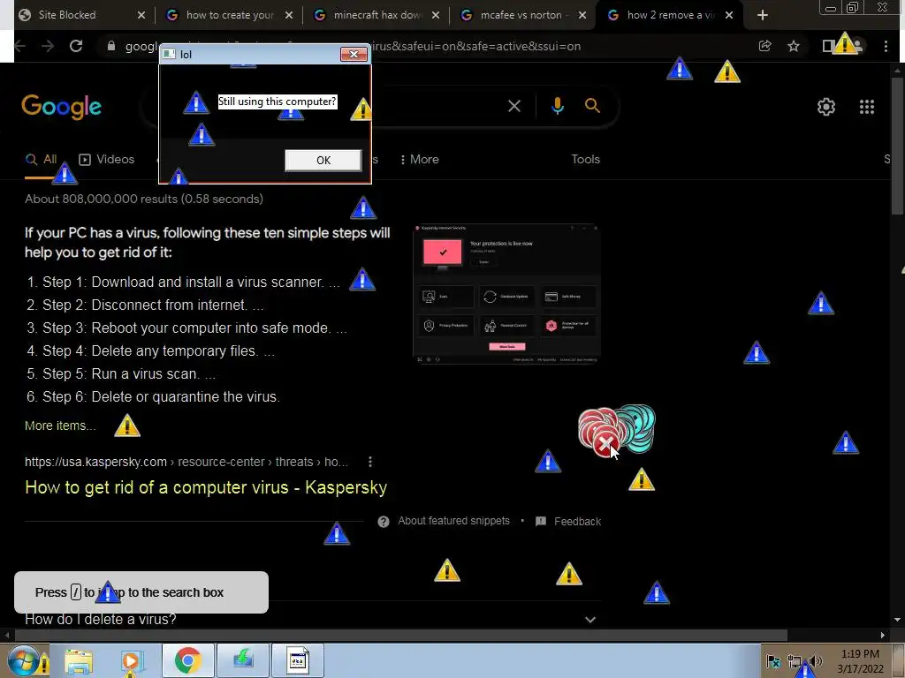Image resolution: width=905 pixels, height=678 pixels.
Task: Switch to Chrome in the taskbar
Action: (187, 660)
